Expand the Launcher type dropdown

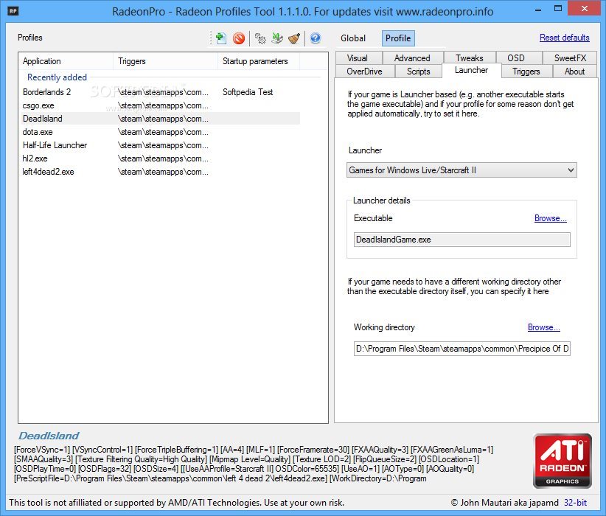click(462, 170)
